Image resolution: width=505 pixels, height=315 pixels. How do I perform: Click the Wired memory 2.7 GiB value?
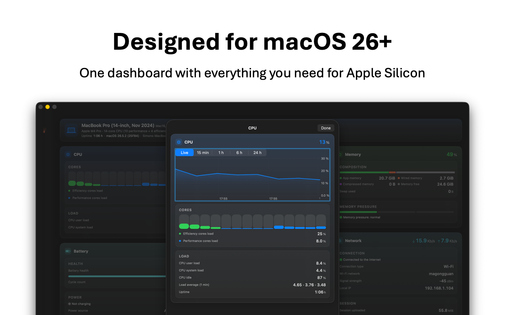pos(446,178)
